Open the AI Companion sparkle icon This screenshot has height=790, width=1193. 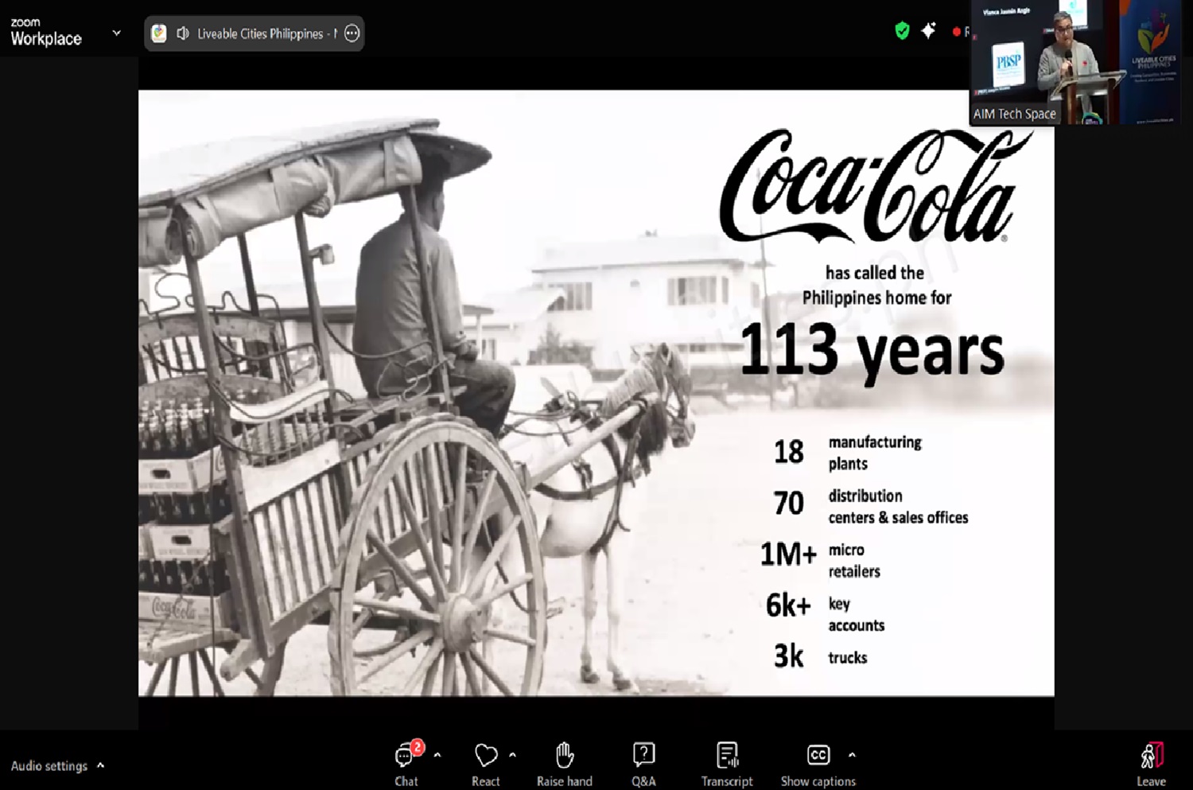928,31
